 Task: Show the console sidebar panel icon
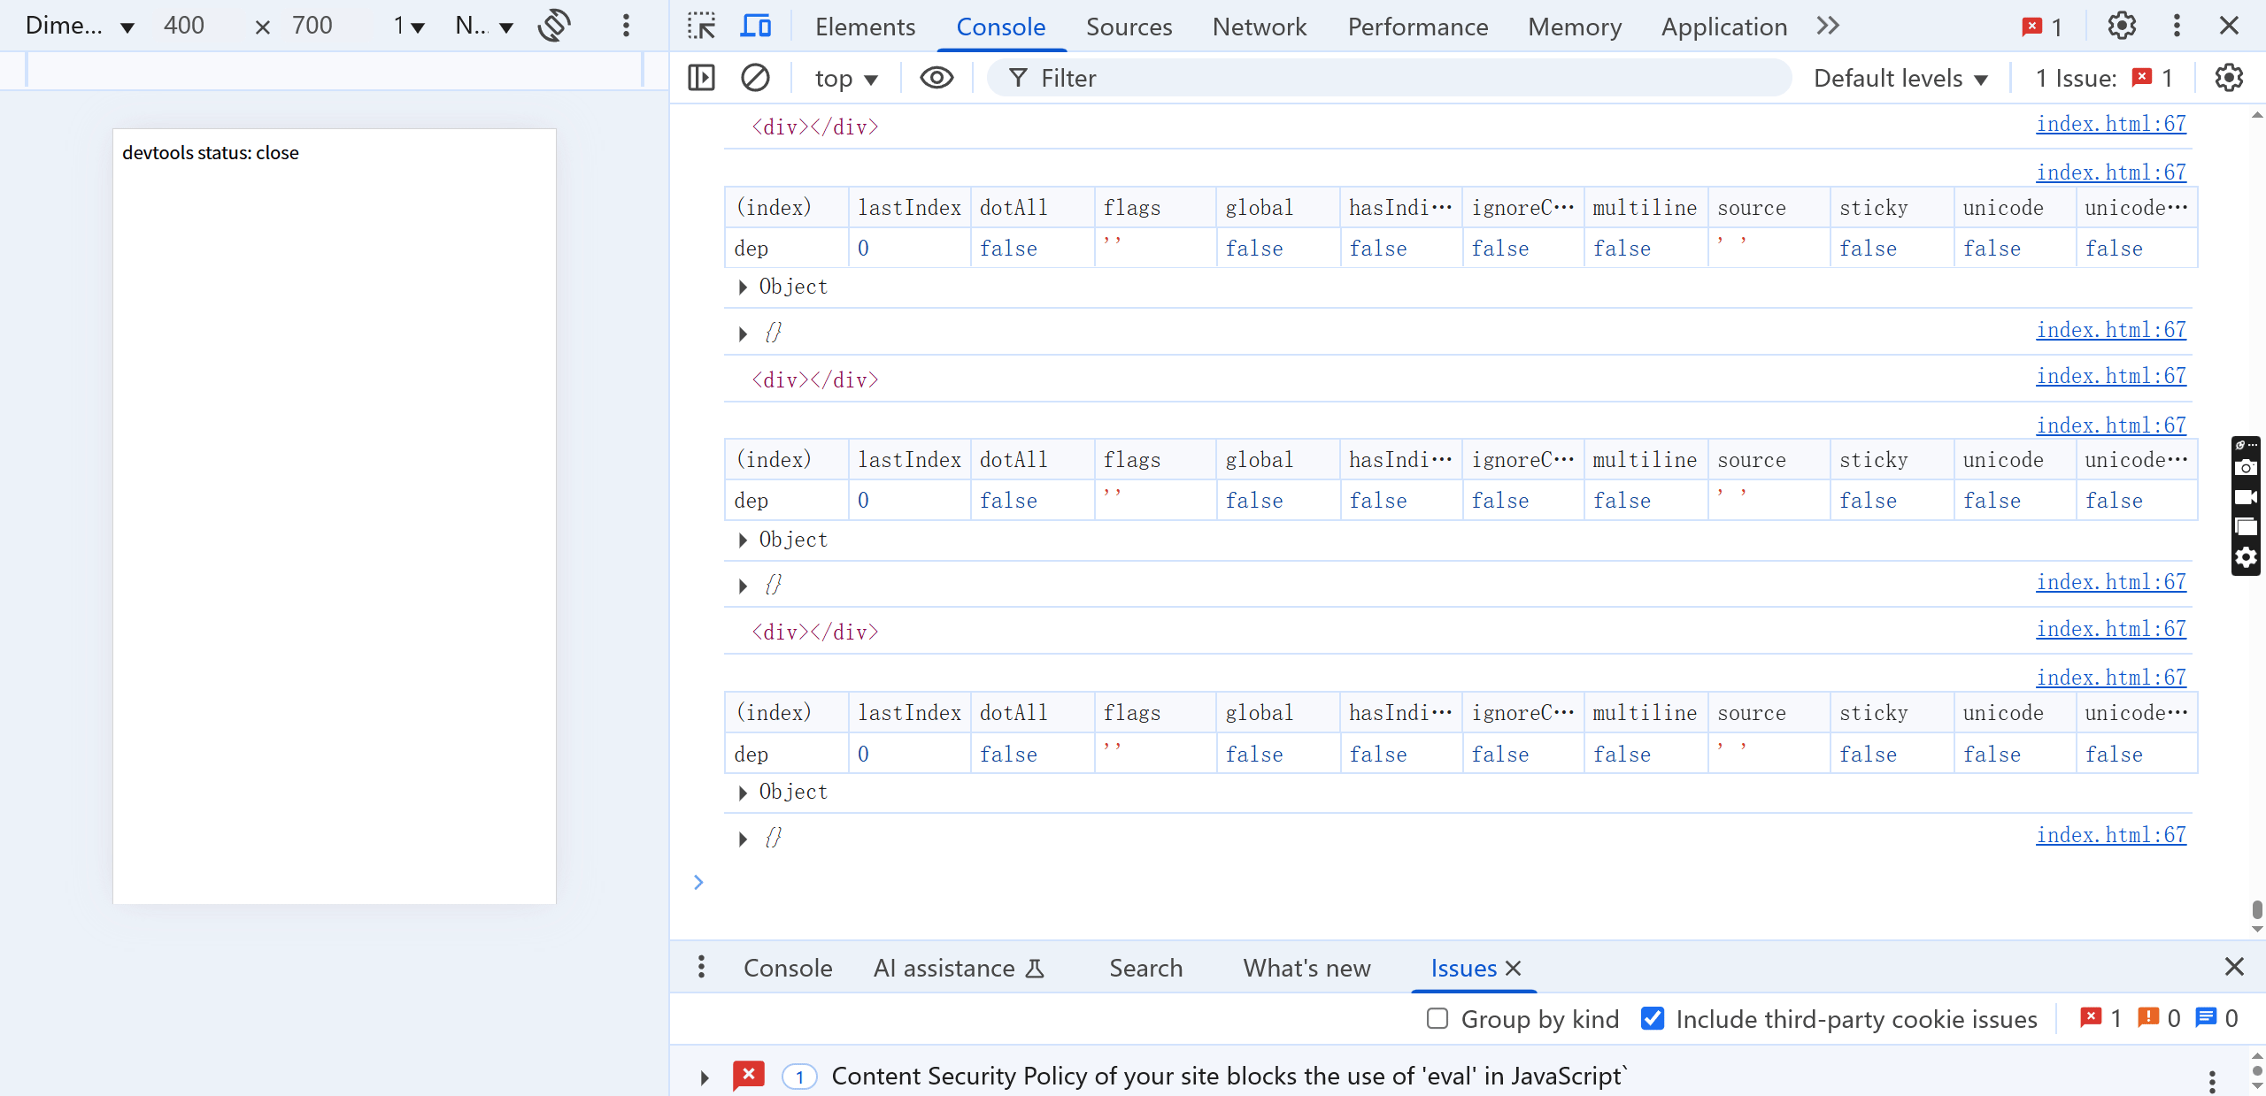coord(701,78)
